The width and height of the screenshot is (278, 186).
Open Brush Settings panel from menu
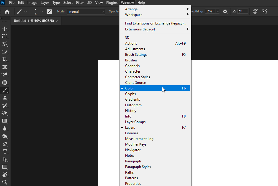point(155,54)
